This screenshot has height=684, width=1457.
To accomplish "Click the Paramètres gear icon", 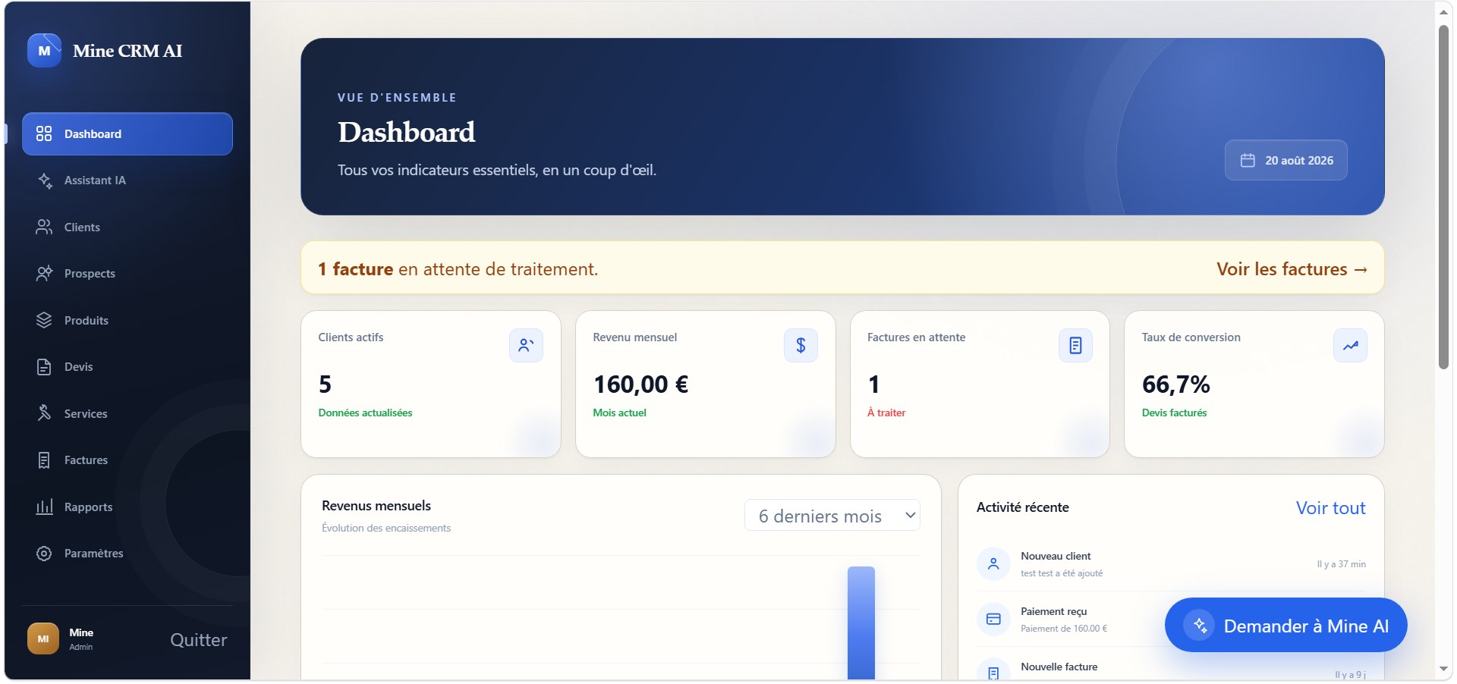I will tap(44, 554).
